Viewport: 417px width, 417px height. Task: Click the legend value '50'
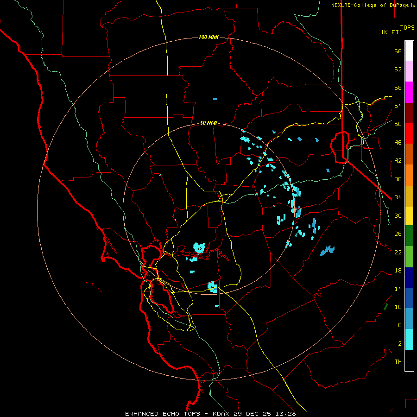pyautogui.click(x=398, y=124)
